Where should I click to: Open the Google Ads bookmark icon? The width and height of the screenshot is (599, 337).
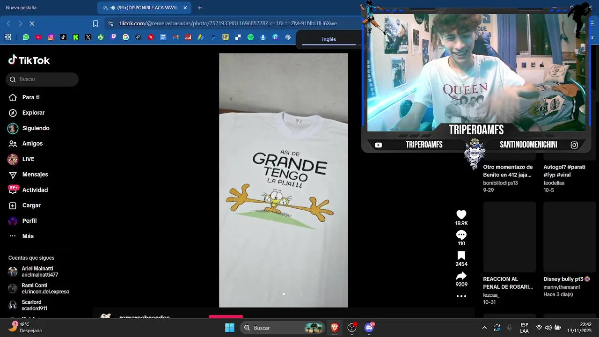200,37
